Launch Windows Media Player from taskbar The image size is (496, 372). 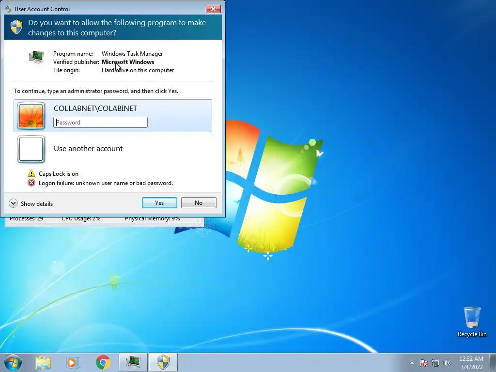pyautogui.click(x=73, y=363)
